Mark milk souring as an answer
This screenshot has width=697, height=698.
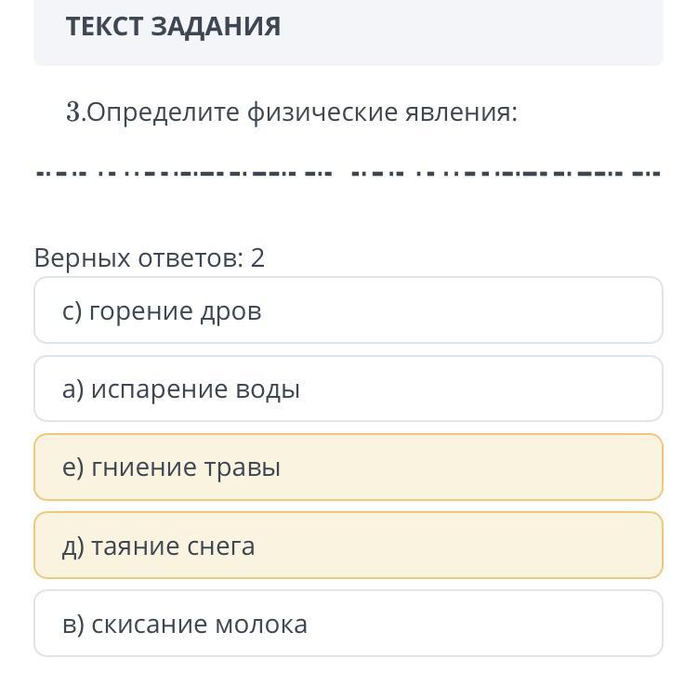348,624
